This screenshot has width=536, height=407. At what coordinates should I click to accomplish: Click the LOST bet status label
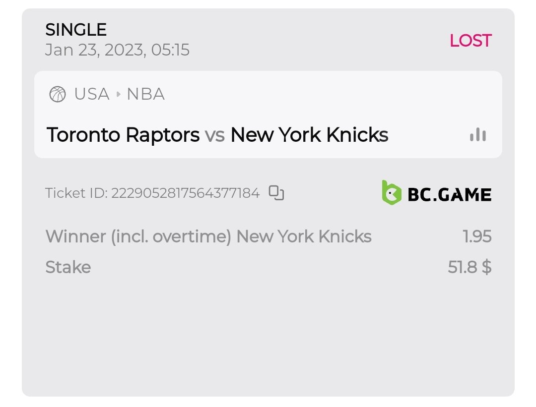pos(470,41)
